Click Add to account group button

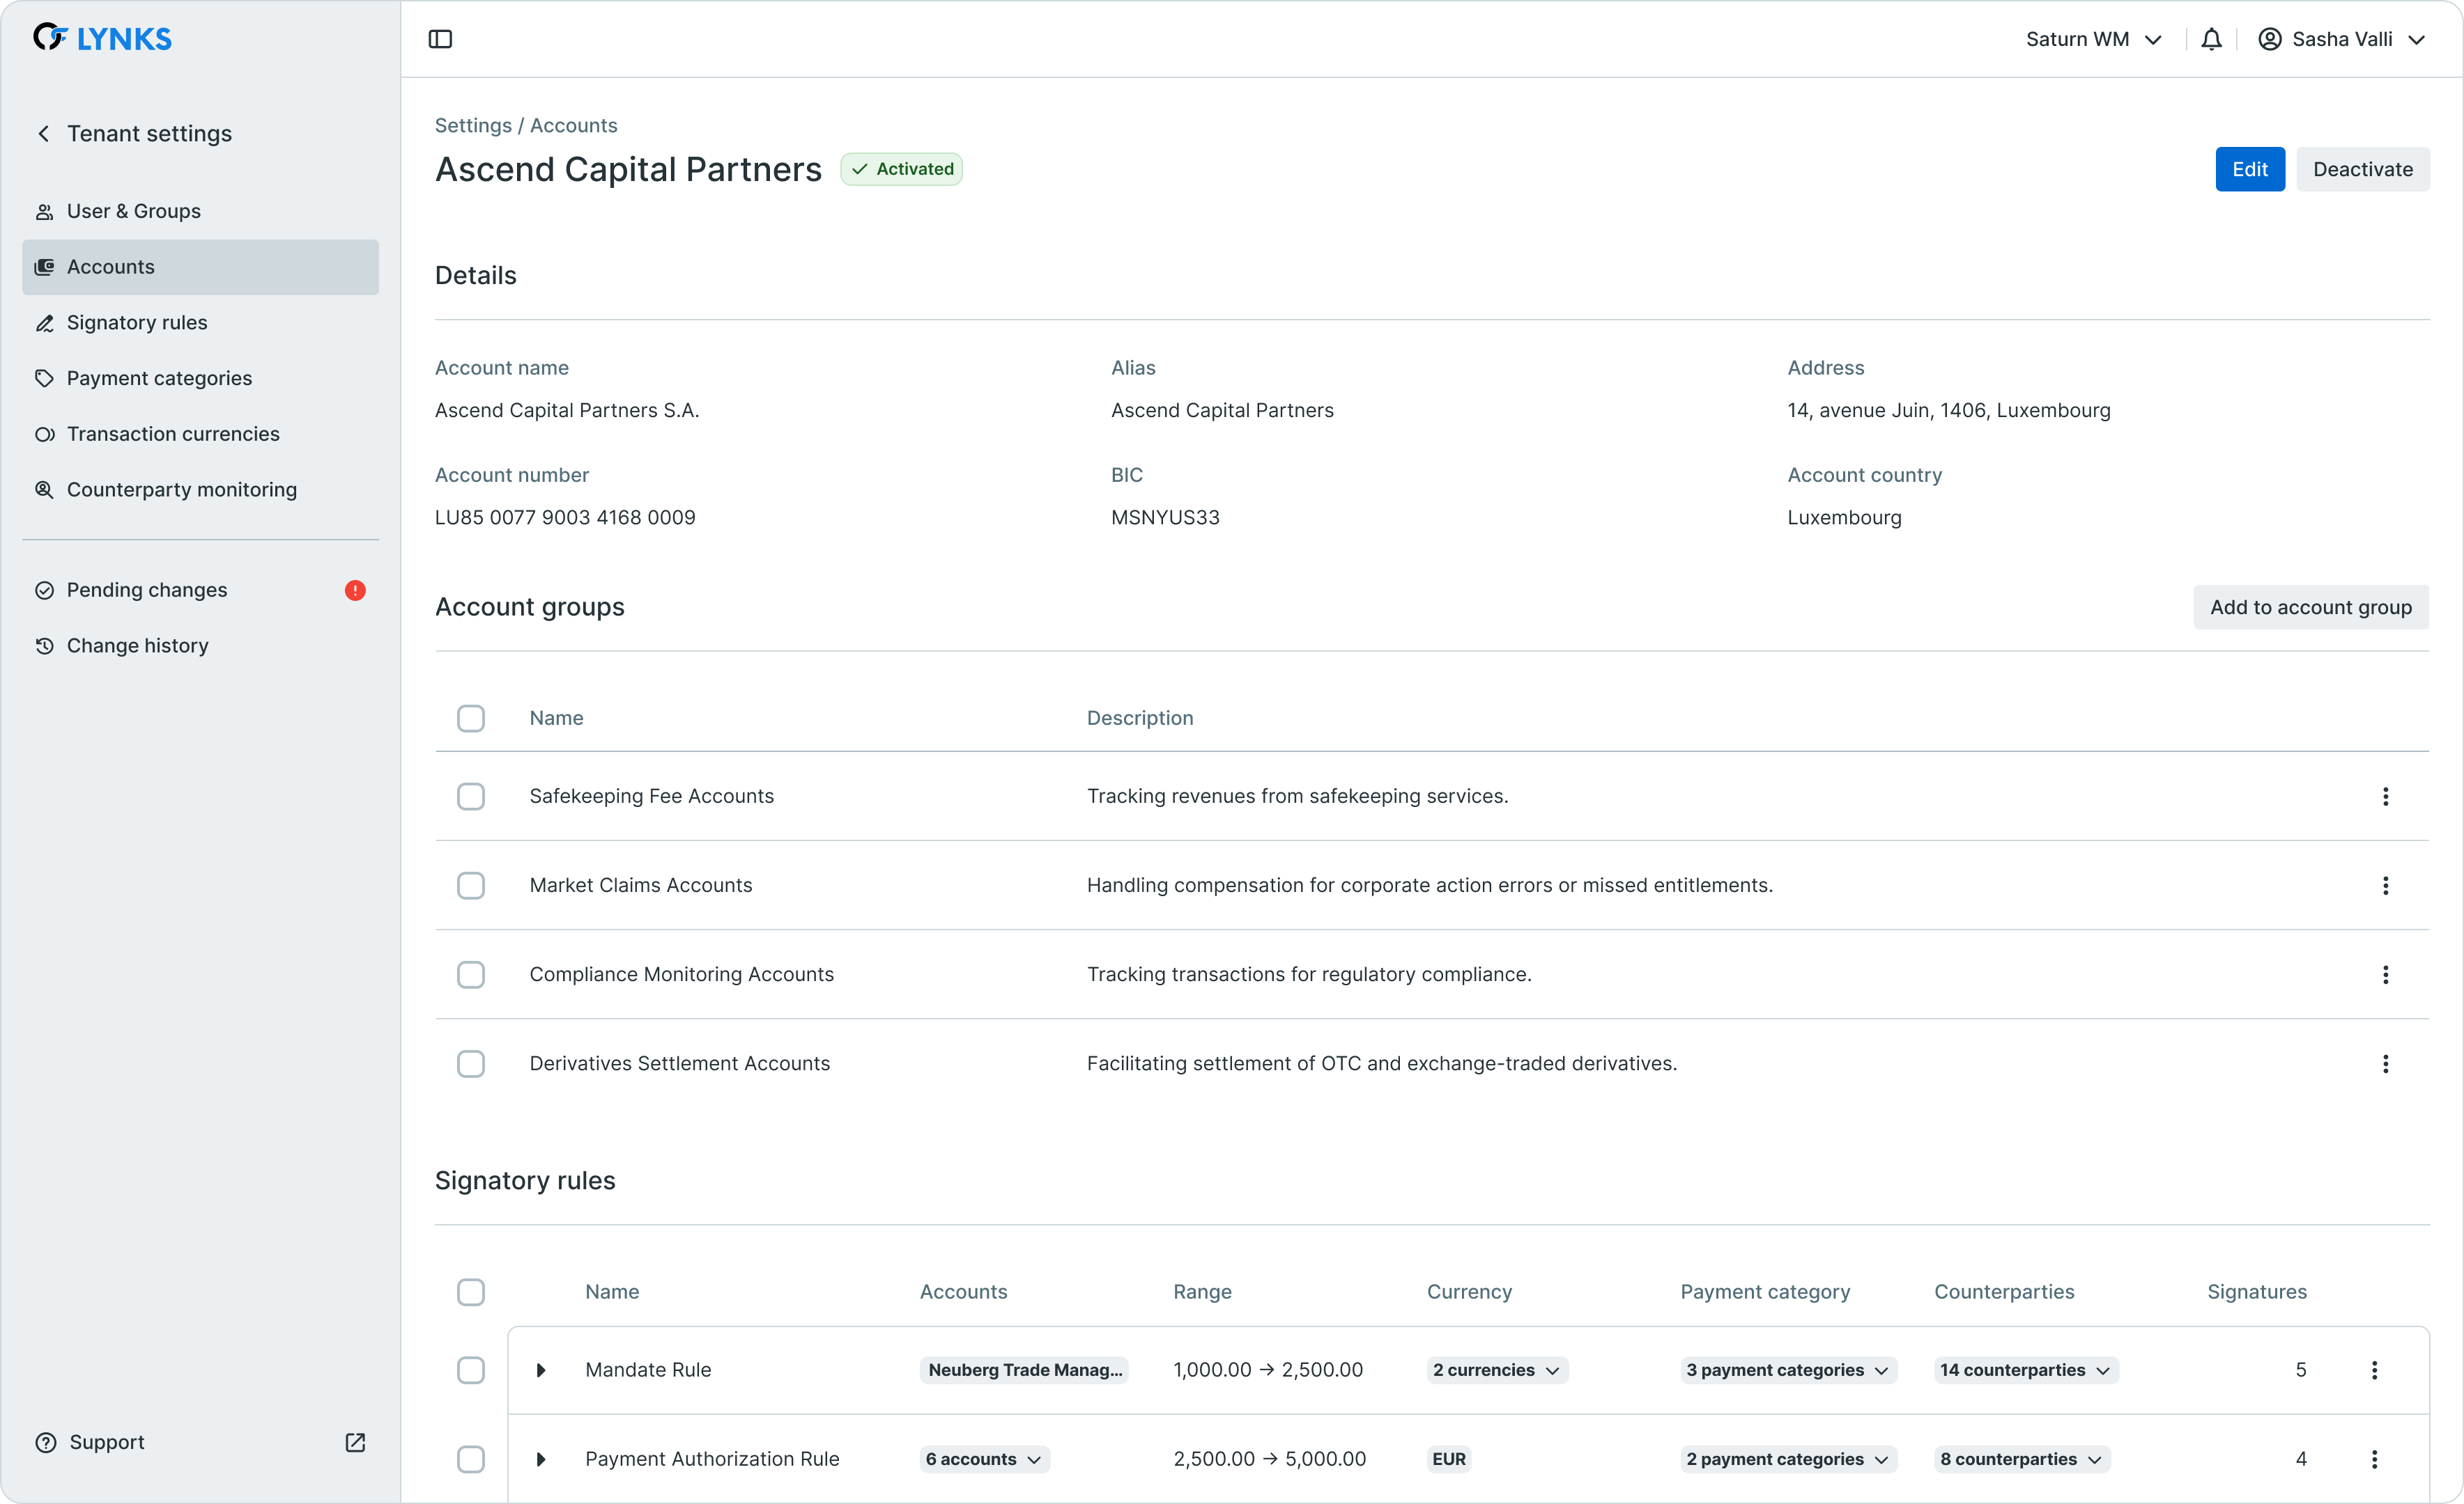tap(2310, 608)
